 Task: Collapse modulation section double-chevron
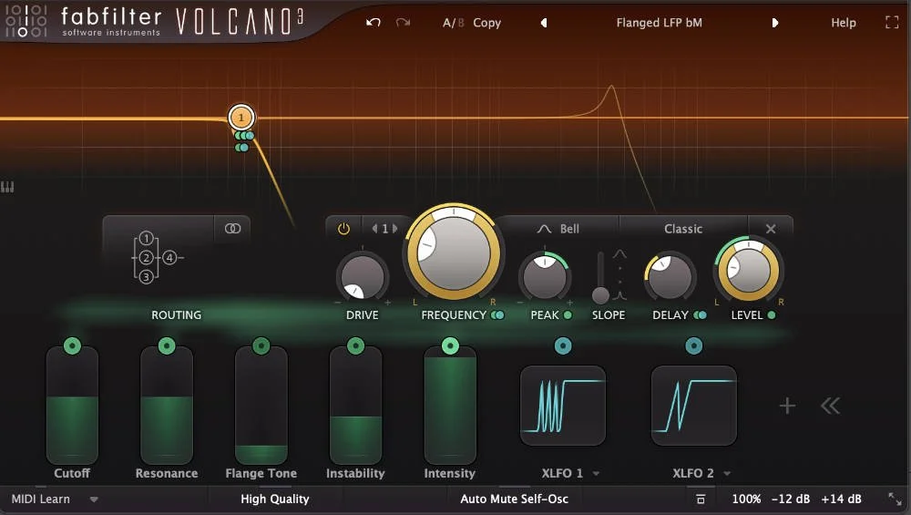click(x=830, y=406)
